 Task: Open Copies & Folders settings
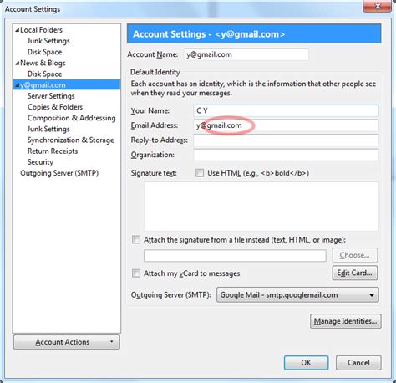pos(55,107)
